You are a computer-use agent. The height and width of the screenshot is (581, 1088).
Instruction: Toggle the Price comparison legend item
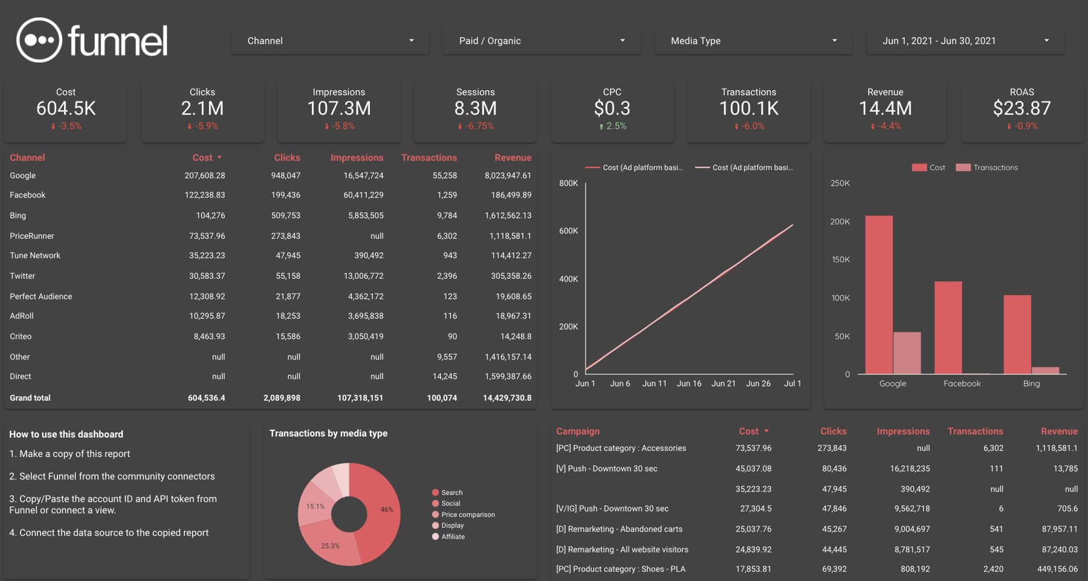pyautogui.click(x=464, y=514)
